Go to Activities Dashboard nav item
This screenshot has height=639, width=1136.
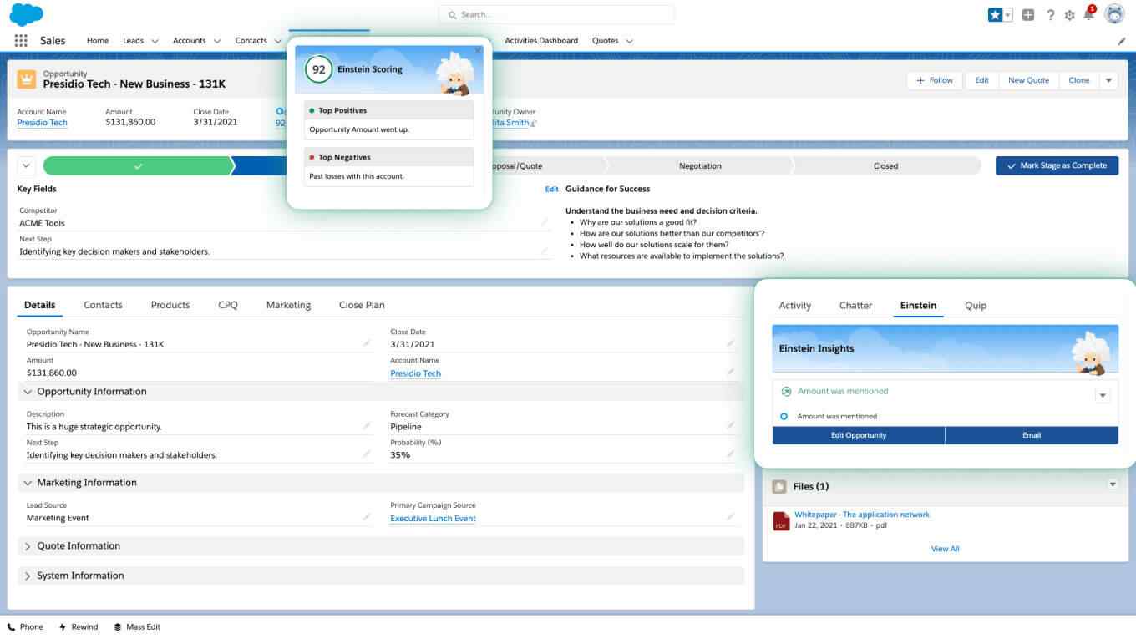[541, 41]
